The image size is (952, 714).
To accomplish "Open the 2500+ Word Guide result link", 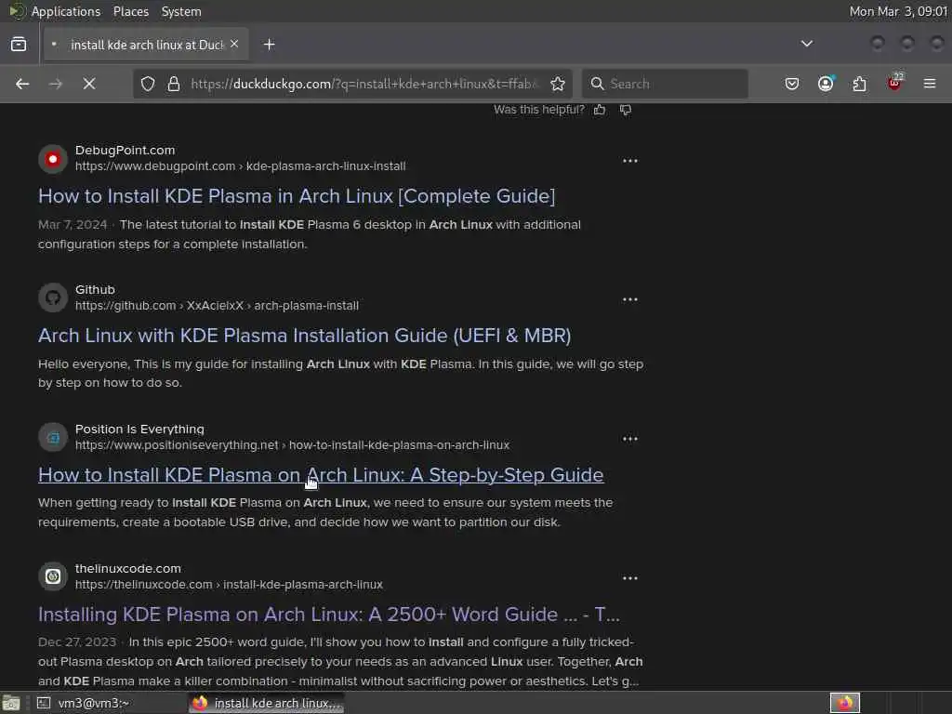I will pos(328,615).
